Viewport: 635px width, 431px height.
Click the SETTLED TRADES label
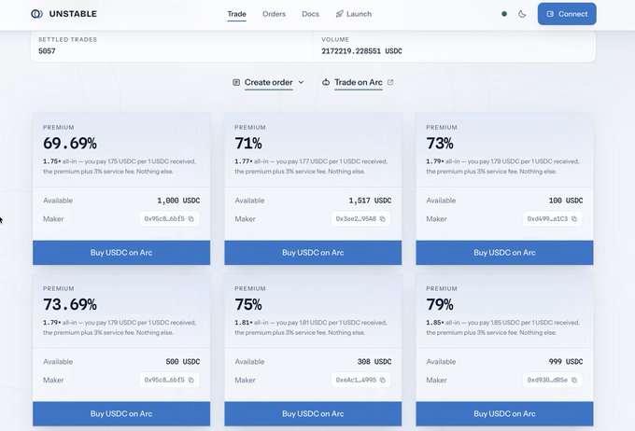[67, 40]
